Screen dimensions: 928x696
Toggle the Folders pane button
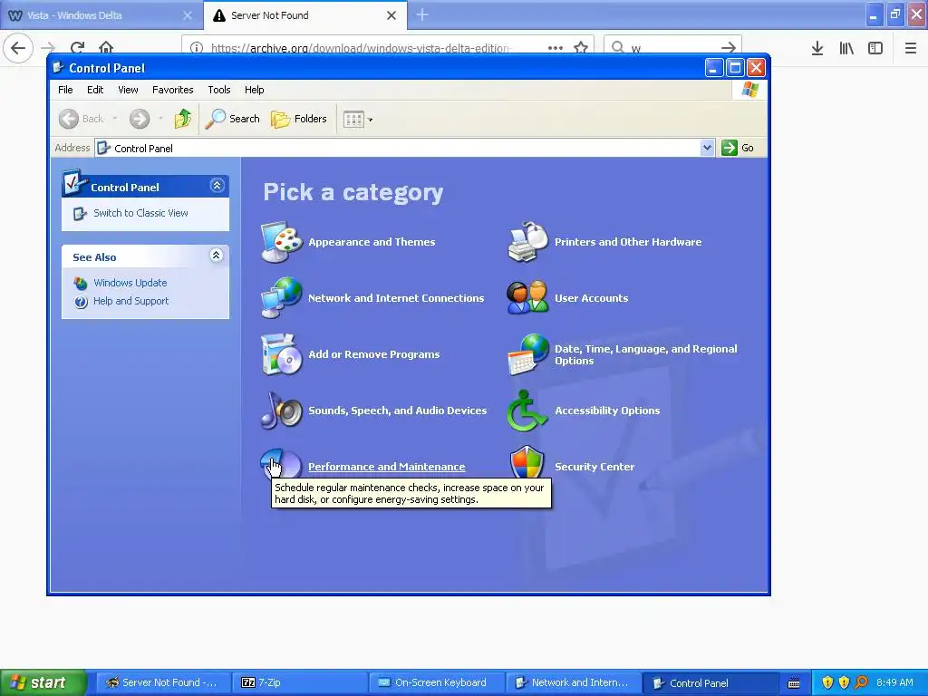tap(299, 119)
